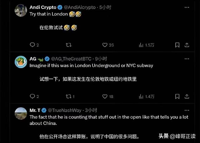Like Andi Crypto's tweet
This screenshot has width=200, height=143.
(x=105, y=45)
